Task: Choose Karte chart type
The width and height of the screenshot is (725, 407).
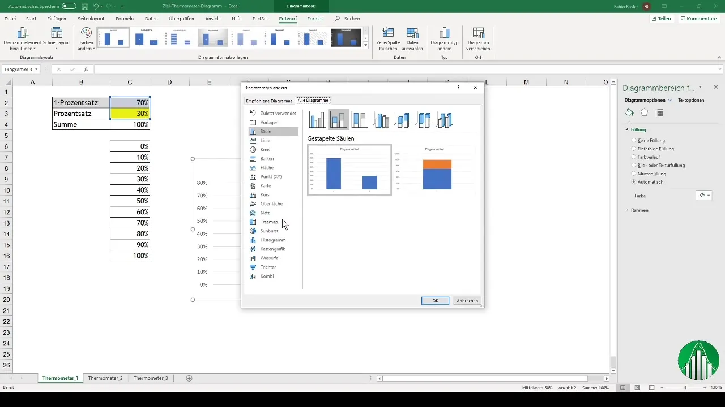Action: point(273,185)
